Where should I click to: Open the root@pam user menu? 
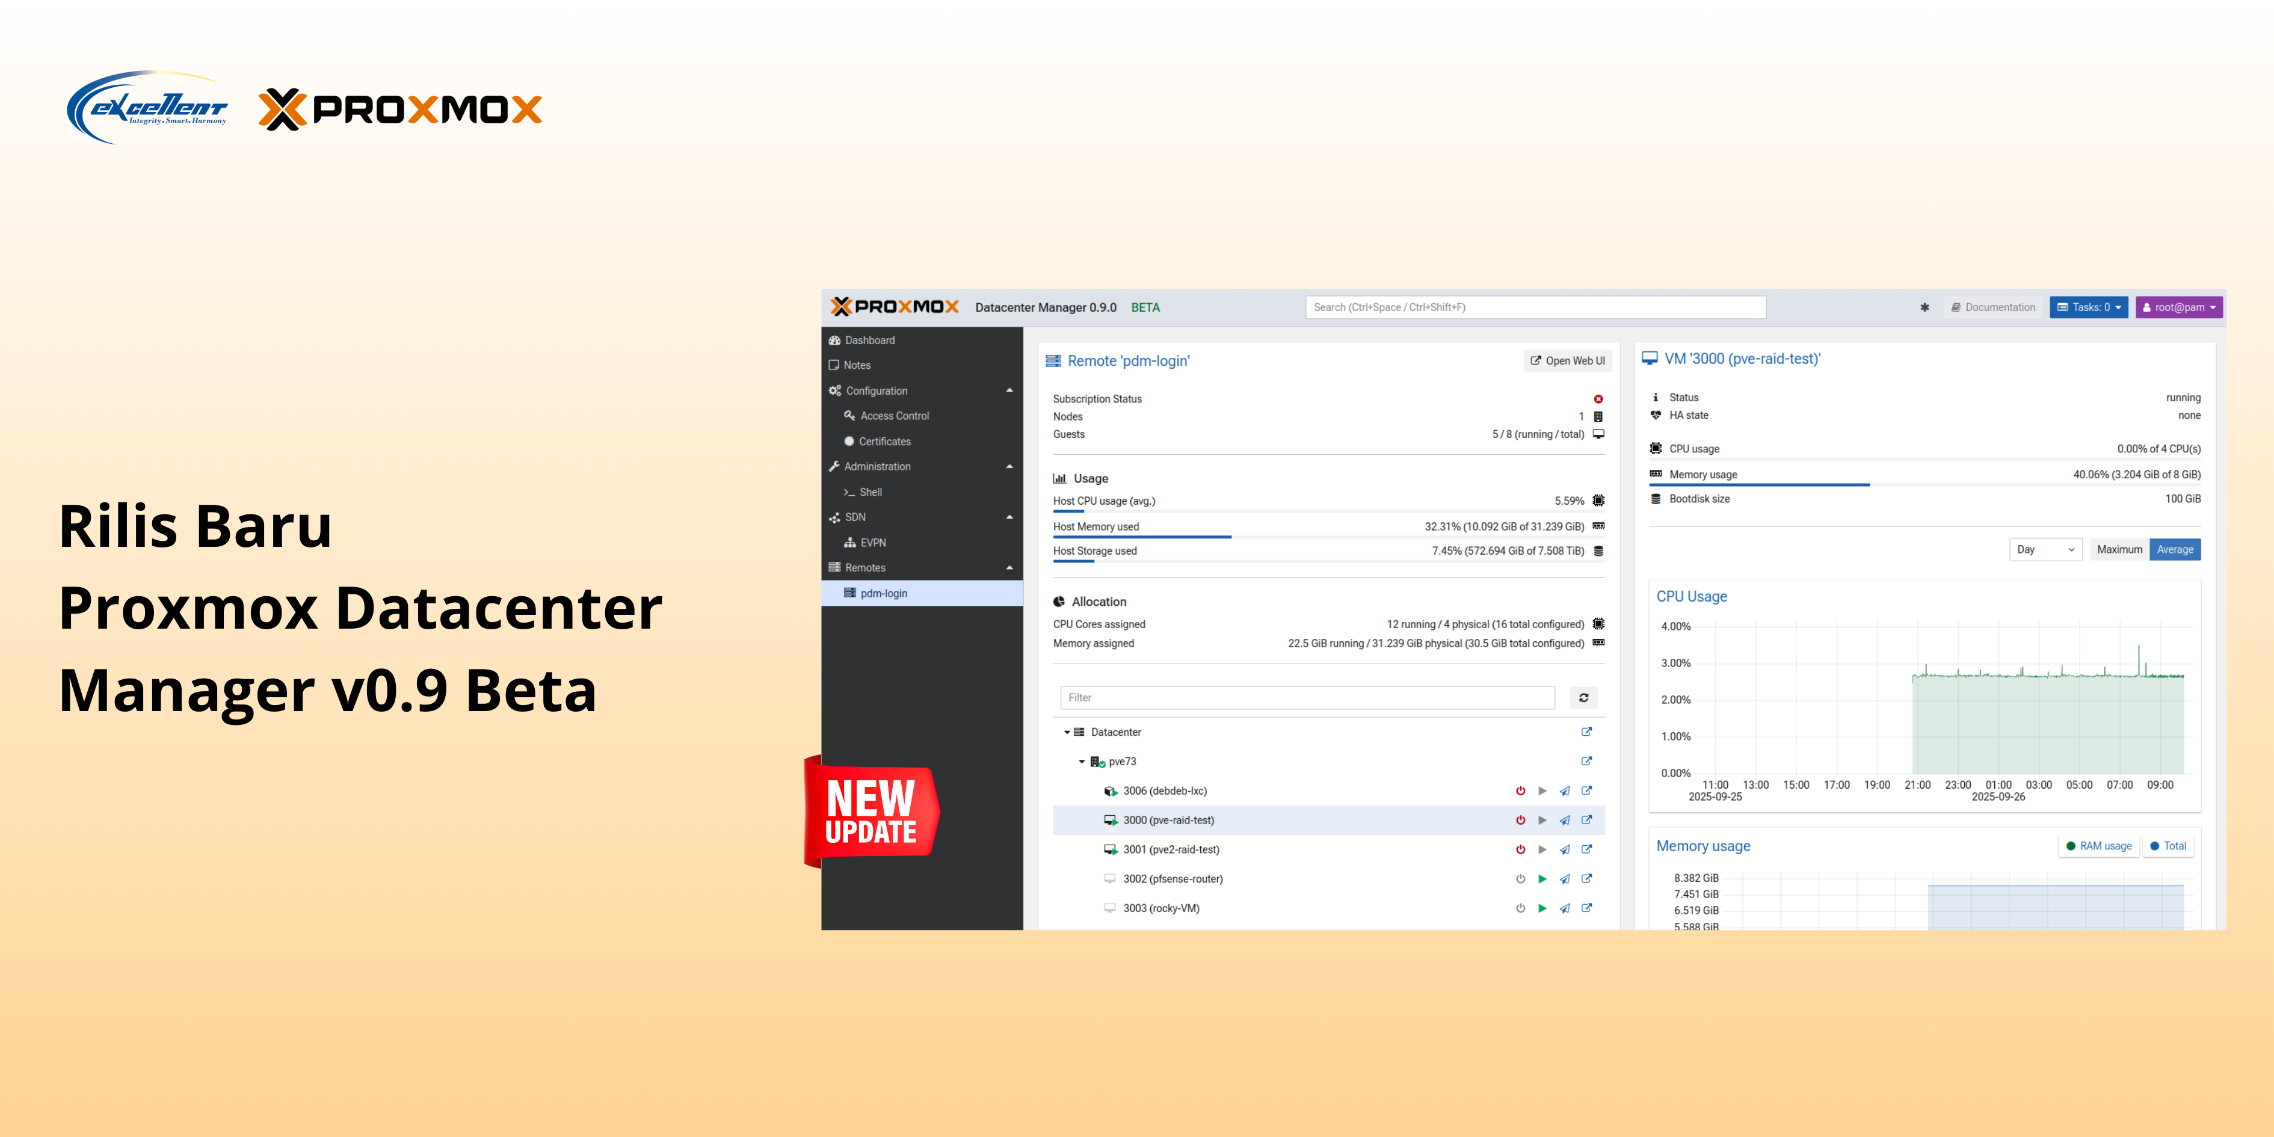(2179, 307)
